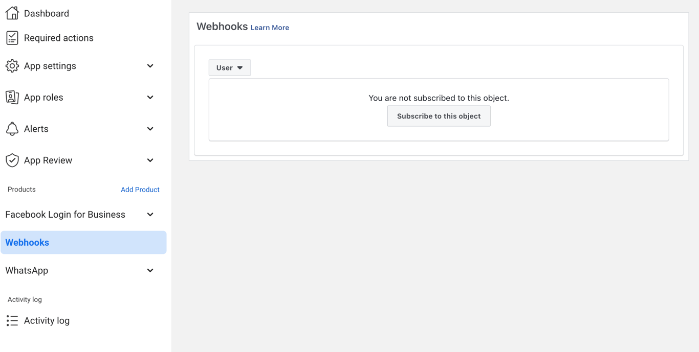Image resolution: width=699 pixels, height=352 pixels.
Task: Click the App settings gear icon
Action: [x=12, y=66]
